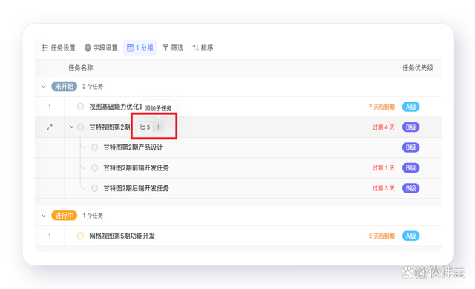
Task: Click the plus icon to add subtask
Action: click(x=158, y=127)
